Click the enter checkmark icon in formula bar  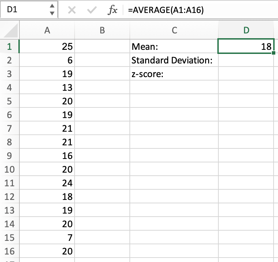[91, 10]
